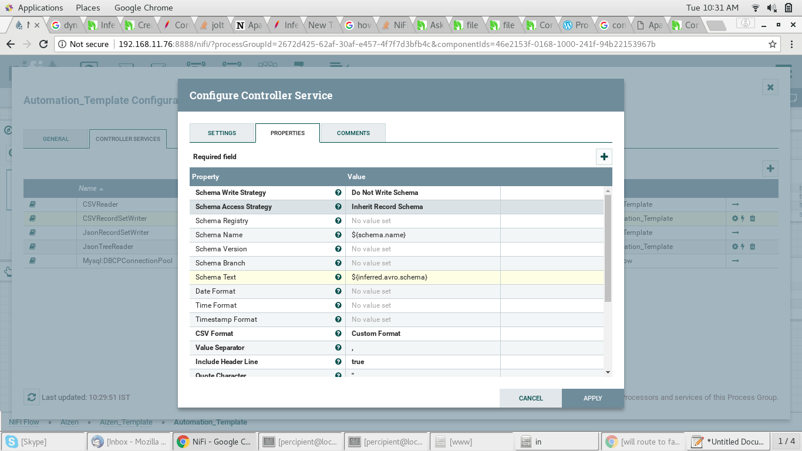
Task: Add a new property with the plus icon
Action: (x=604, y=157)
